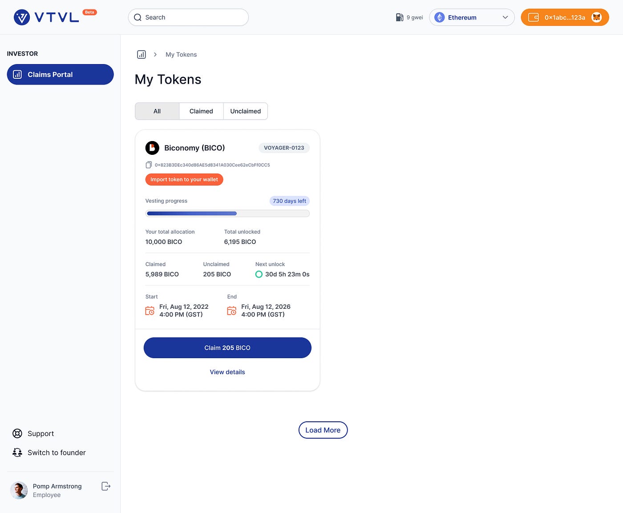Image resolution: width=623 pixels, height=513 pixels.
Task: Click the Pomp Armstrong user name
Action: (57, 486)
